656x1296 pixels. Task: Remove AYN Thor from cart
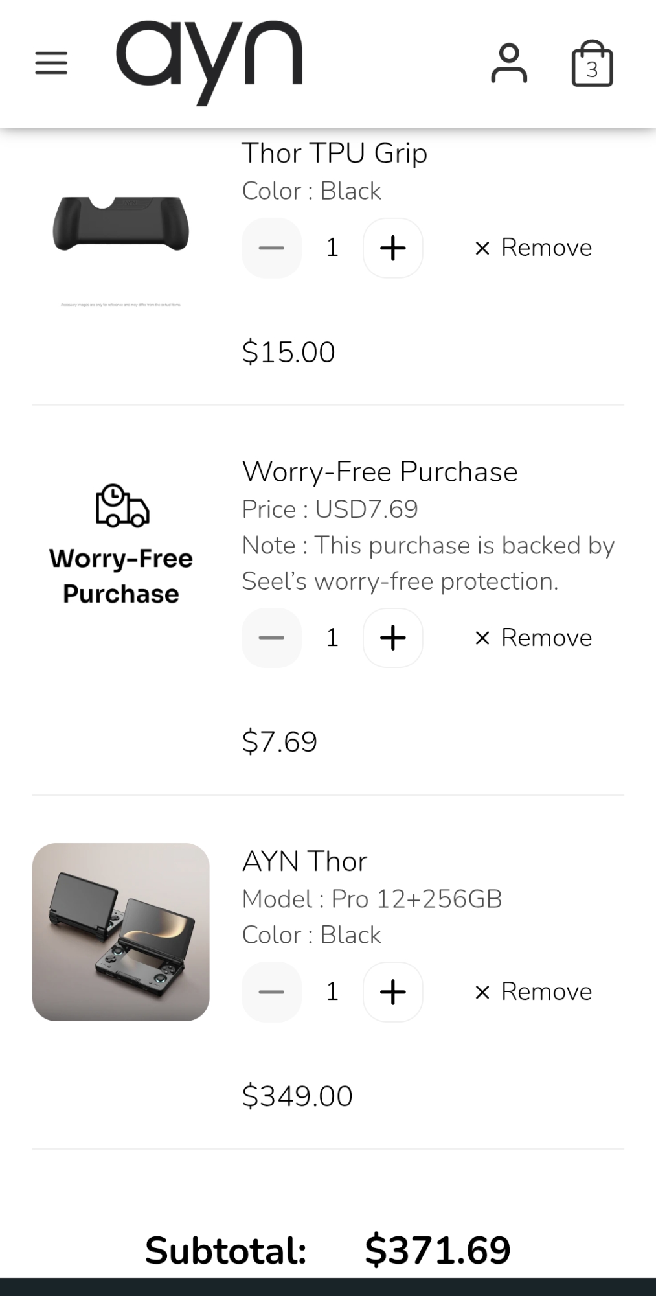(534, 991)
